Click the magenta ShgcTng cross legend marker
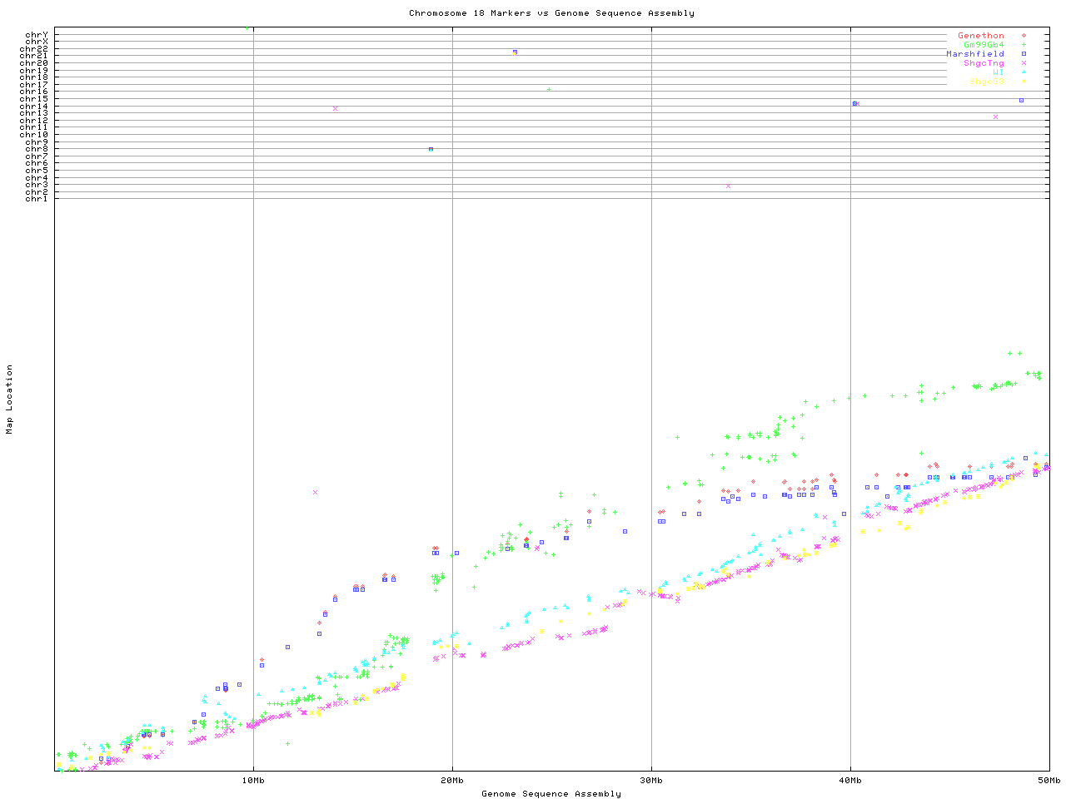Viewport: 1066px width, 799px height. pos(1024,63)
